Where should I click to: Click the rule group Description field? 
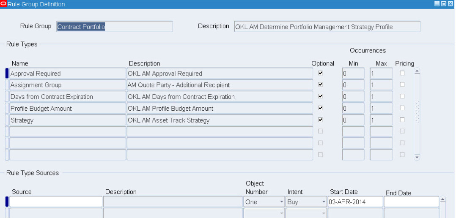click(327, 27)
